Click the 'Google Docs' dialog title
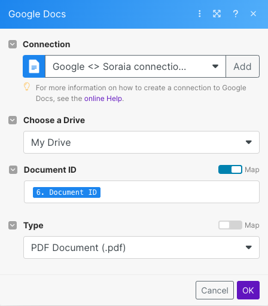 point(37,14)
